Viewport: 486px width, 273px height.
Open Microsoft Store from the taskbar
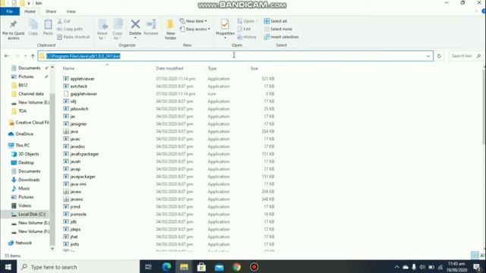[x=201, y=267]
